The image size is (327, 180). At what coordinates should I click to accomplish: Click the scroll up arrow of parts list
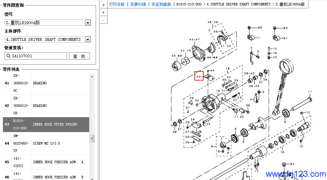click(92, 77)
